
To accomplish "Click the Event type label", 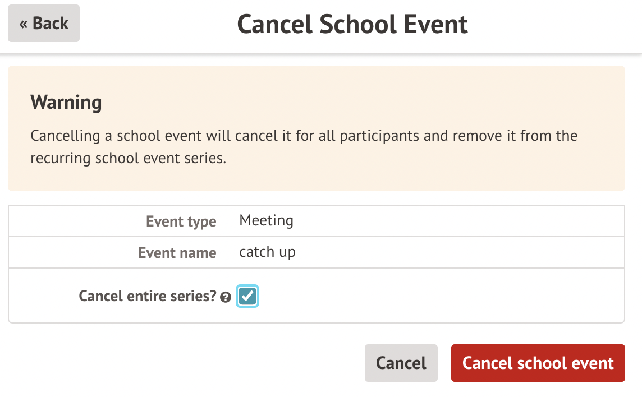I will pos(181,221).
